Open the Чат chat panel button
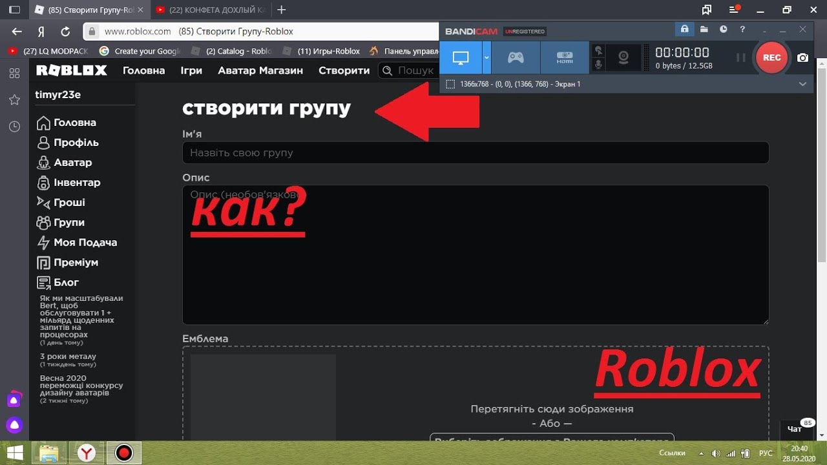 click(796, 428)
